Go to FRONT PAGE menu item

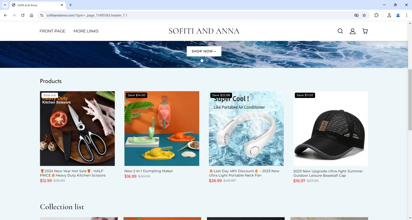pyautogui.click(x=52, y=31)
